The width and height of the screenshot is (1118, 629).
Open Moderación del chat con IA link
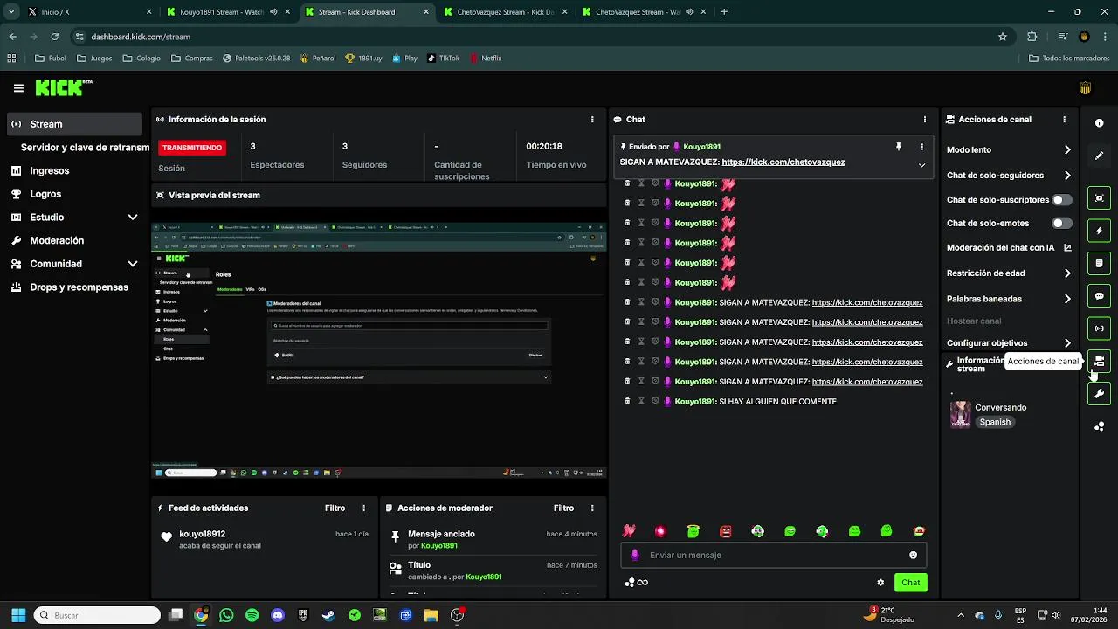[x=1009, y=248]
